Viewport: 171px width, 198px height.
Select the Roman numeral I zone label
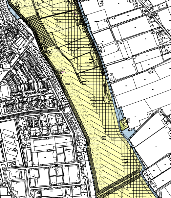click(68, 84)
